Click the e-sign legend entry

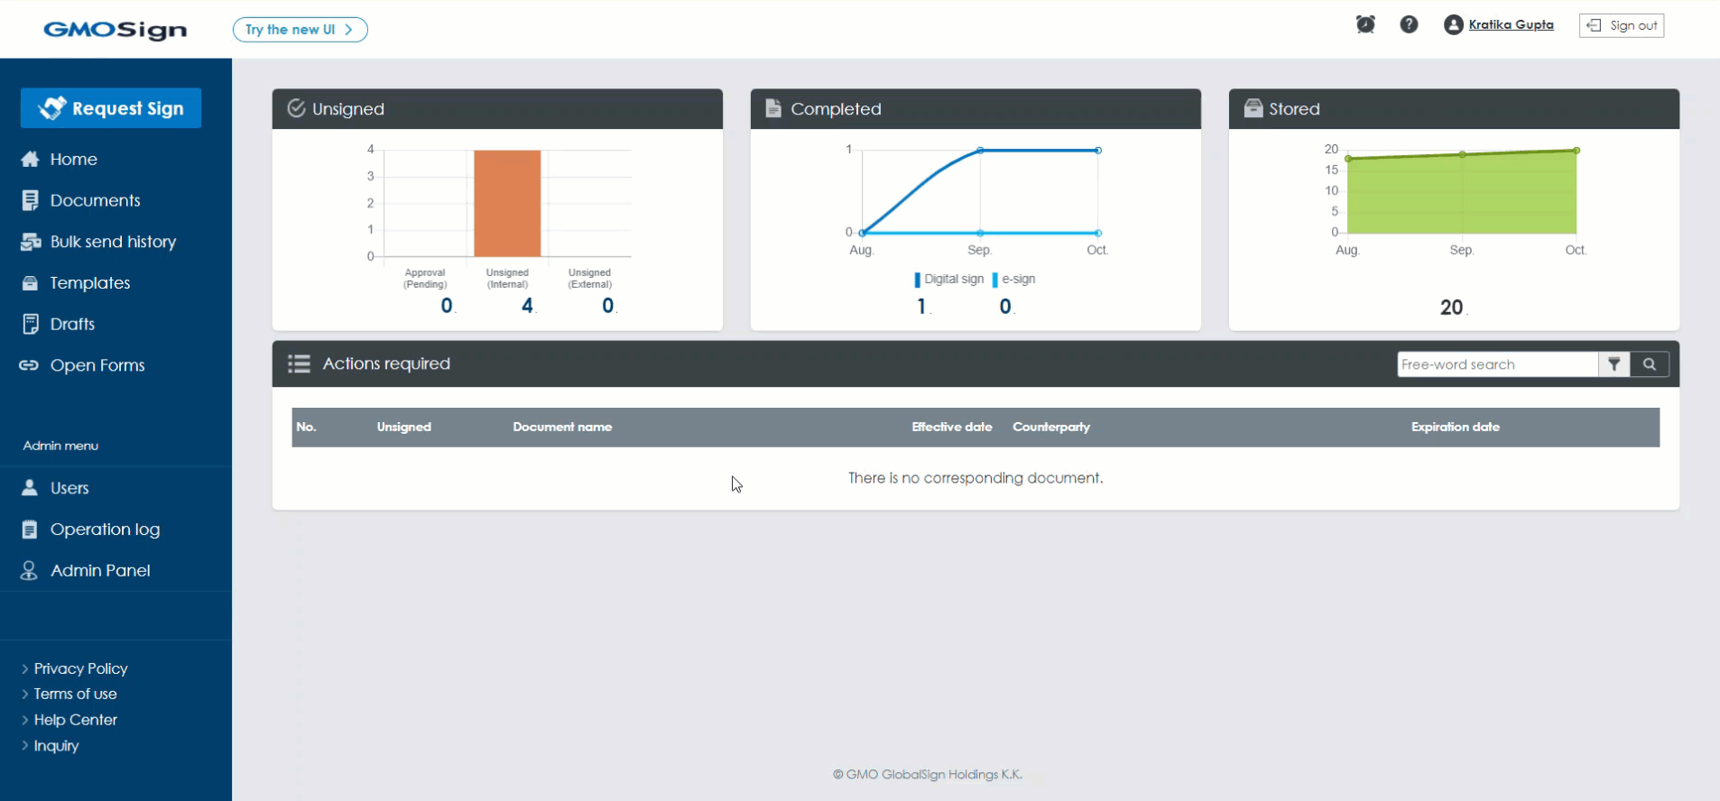(x=1014, y=280)
